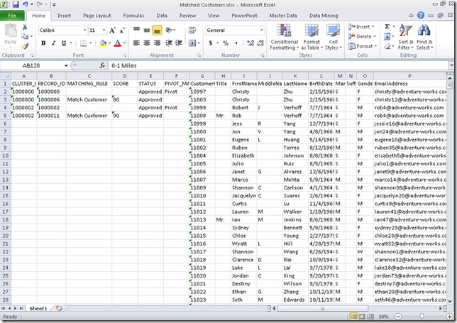457x323 pixels.
Task: Toggle Top Align
Action: (136, 30)
